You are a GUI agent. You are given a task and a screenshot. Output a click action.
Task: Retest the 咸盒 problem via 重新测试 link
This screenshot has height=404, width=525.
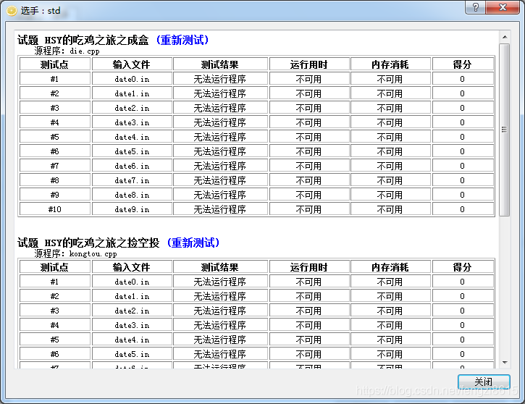tap(182, 40)
